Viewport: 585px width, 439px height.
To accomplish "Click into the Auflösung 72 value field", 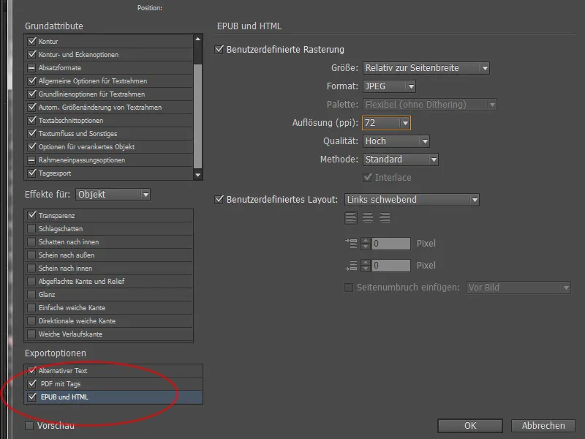I will [381, 123].
